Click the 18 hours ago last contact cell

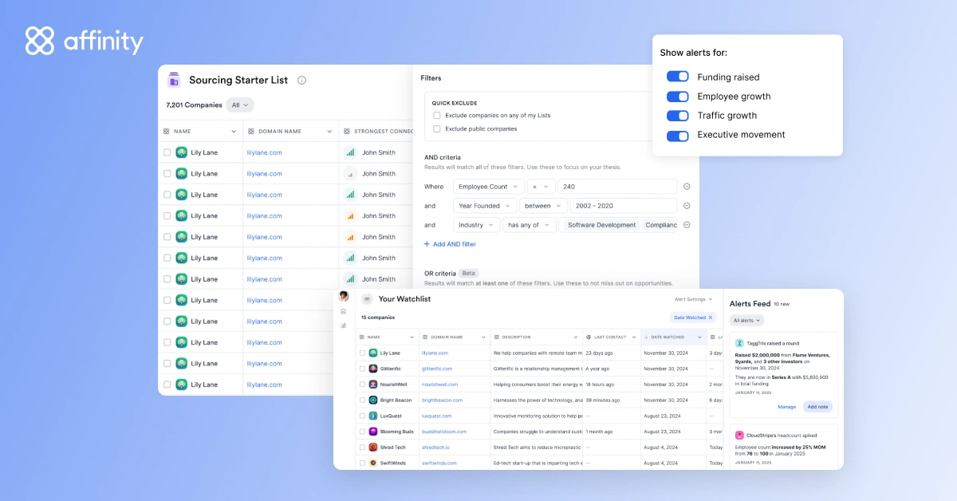point(601,385)
